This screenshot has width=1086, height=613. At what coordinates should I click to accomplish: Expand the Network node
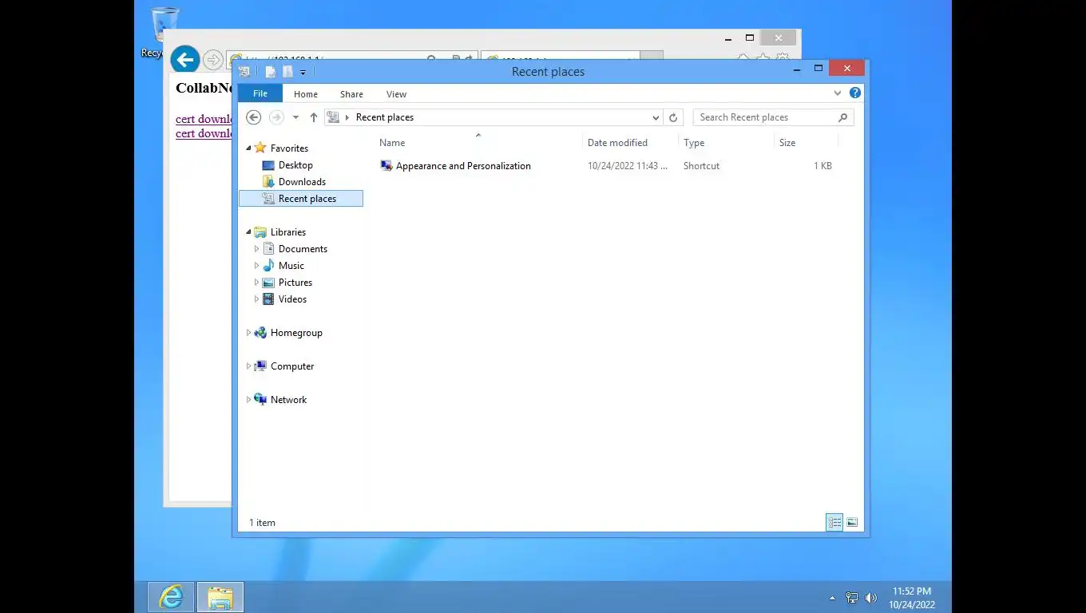click(x=248, y=400)
